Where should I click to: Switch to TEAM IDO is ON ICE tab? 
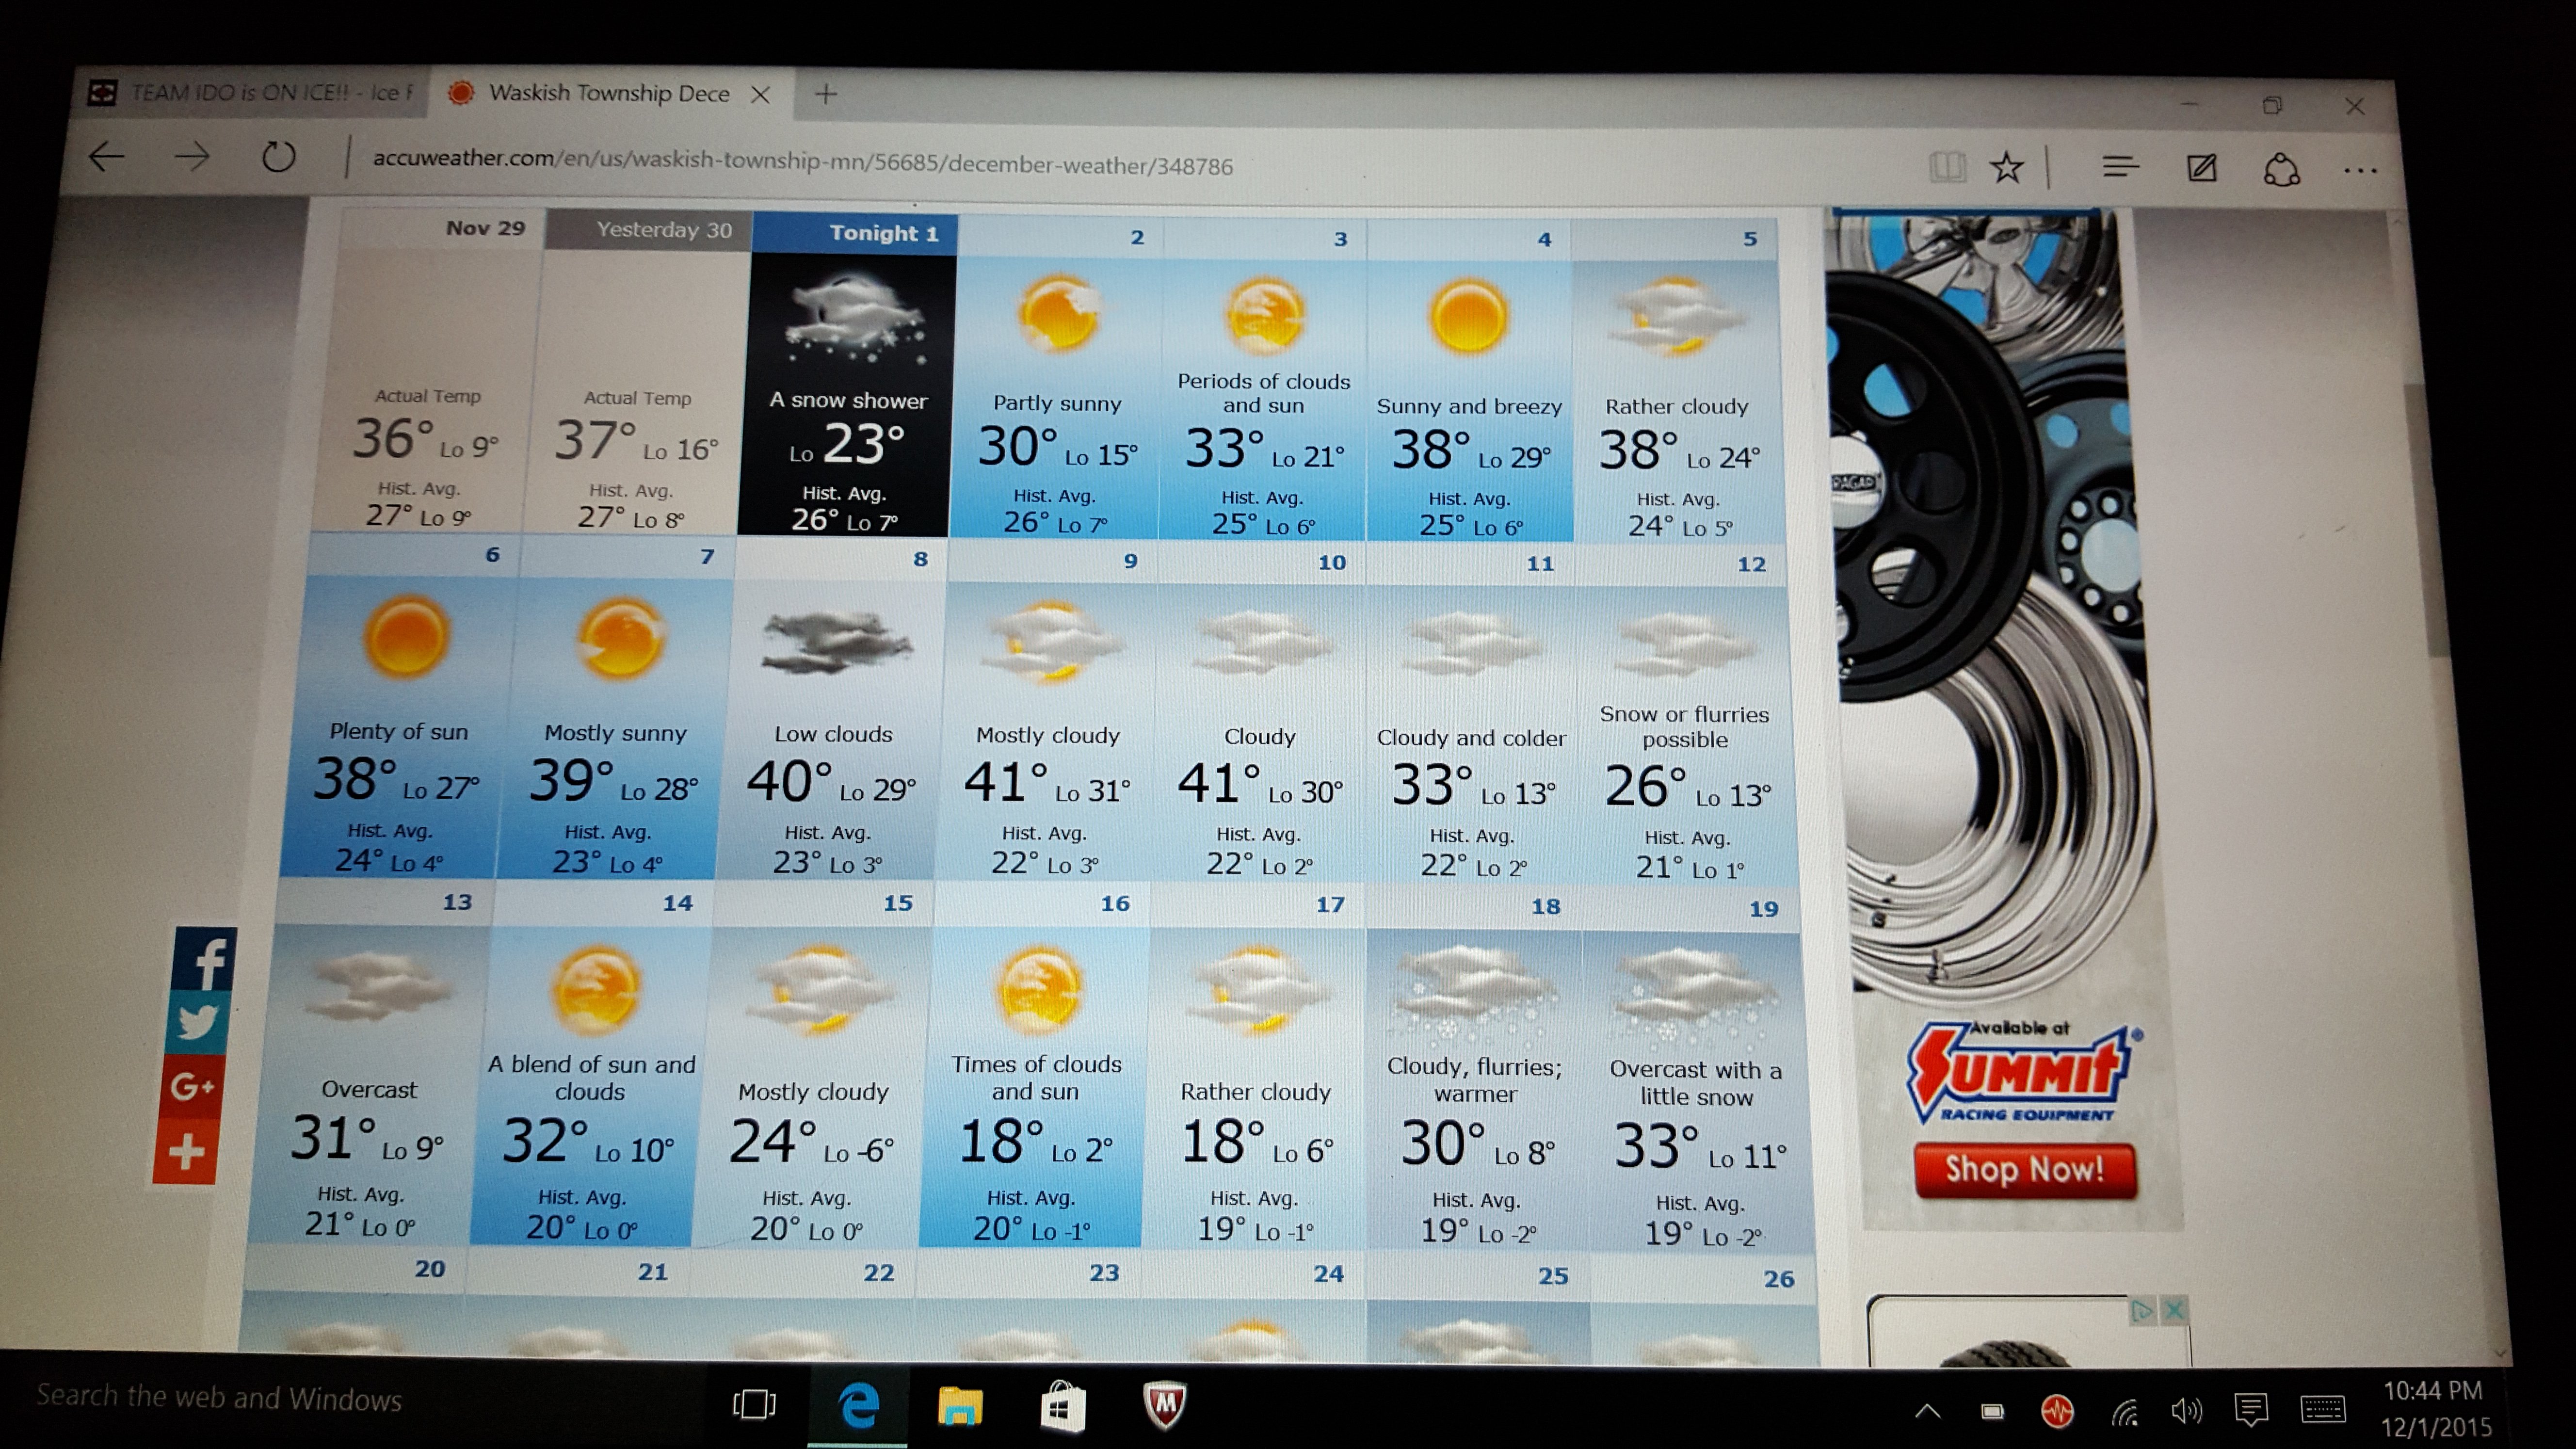coord(250,93)
